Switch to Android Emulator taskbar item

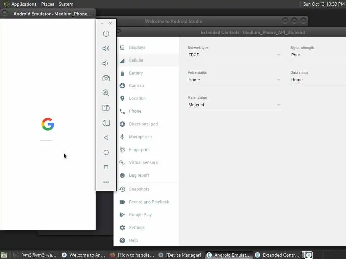[229, 255]
